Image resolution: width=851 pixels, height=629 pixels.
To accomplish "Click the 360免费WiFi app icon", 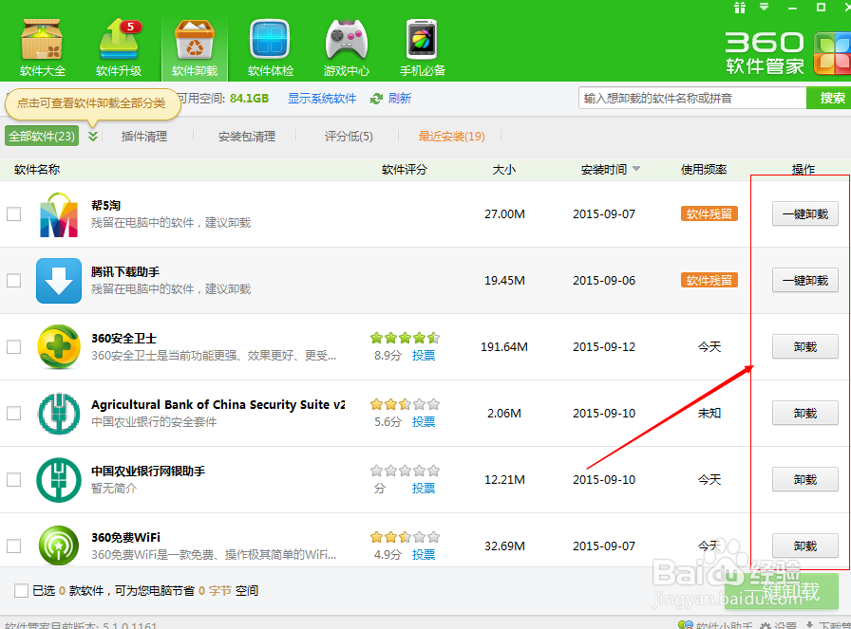I will coord(59,546).
